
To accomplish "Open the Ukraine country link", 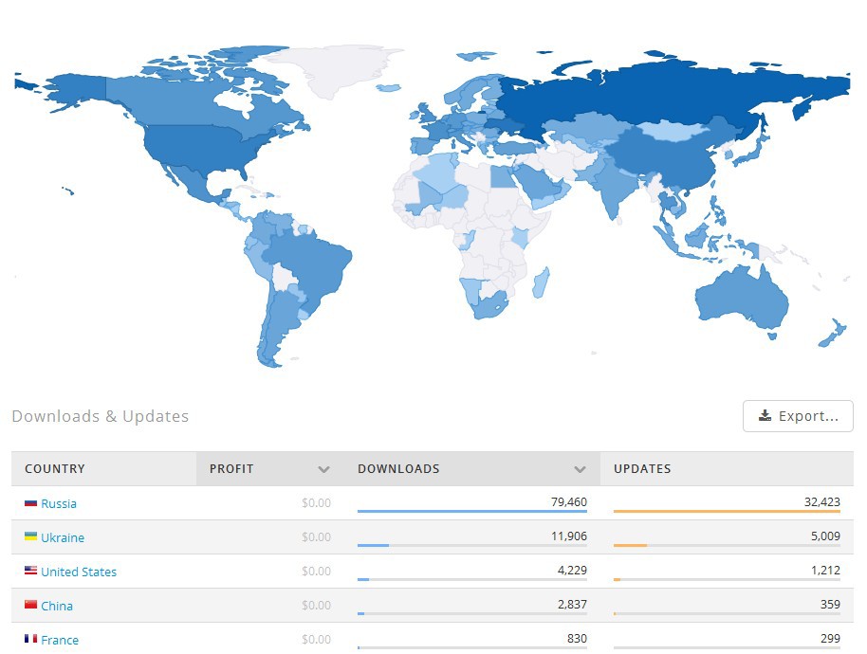I will pyautogui.click(x=63, y=537).
